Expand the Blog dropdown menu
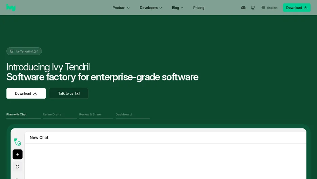This screenshot has width=317, height=179. click(x=177, y=8)
